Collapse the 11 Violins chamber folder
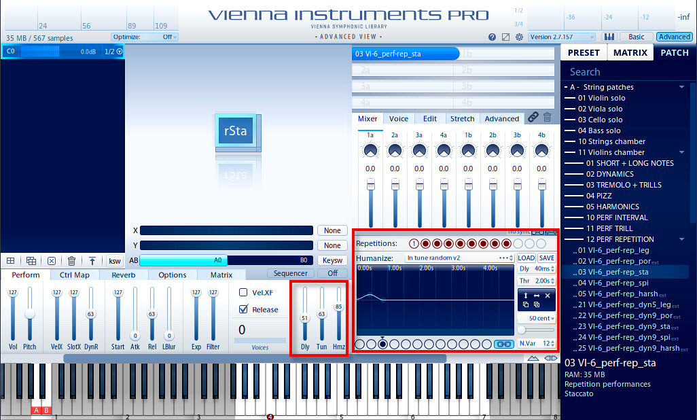The image size is (697, 420). point(681,152)
